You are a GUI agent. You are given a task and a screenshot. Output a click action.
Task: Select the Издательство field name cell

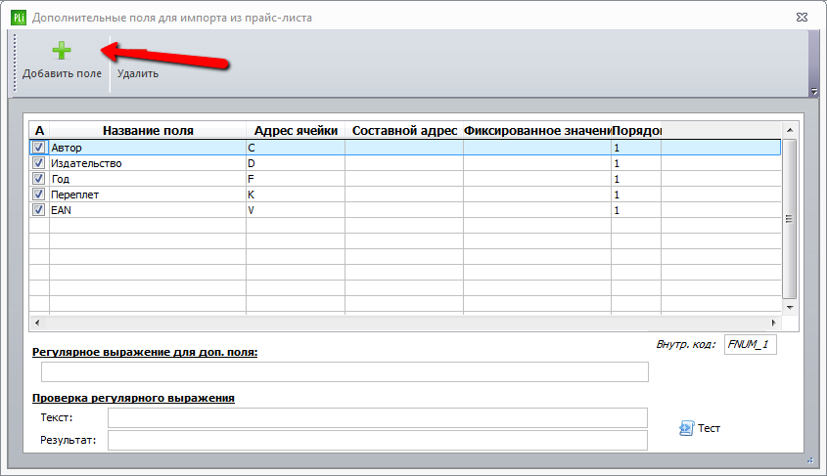148,163
